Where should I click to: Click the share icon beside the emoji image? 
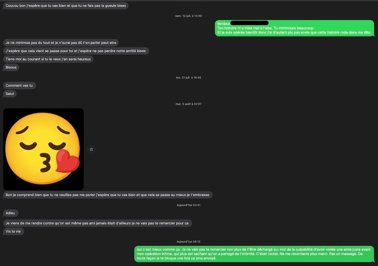pos(92,149)
